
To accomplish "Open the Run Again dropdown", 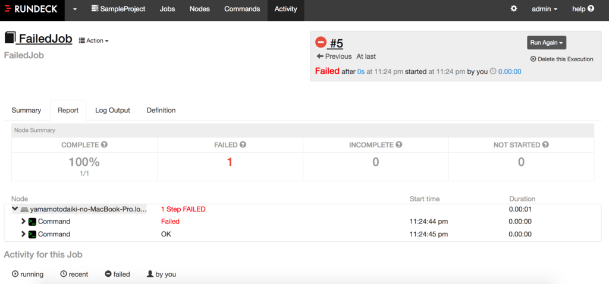I will (547, 43).
